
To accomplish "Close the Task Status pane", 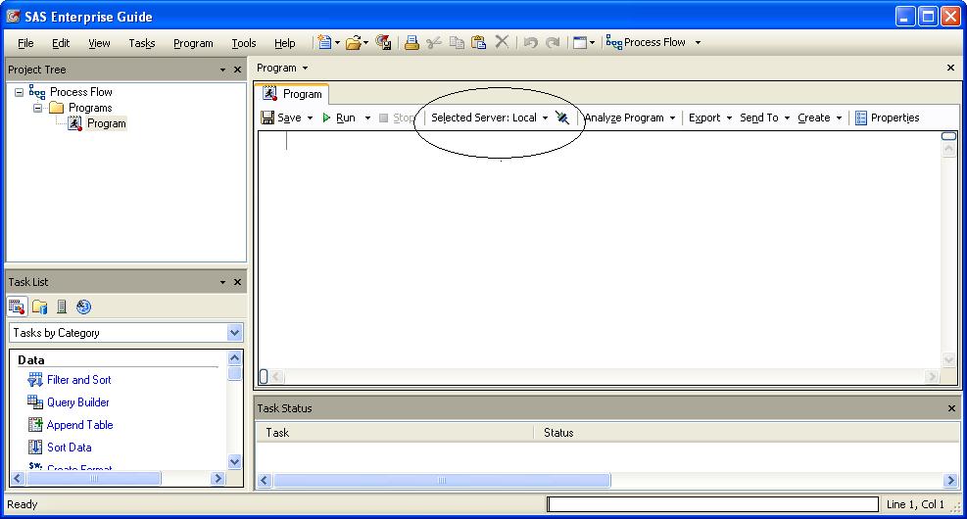I will pyautogui.click(x=951, y=408).
